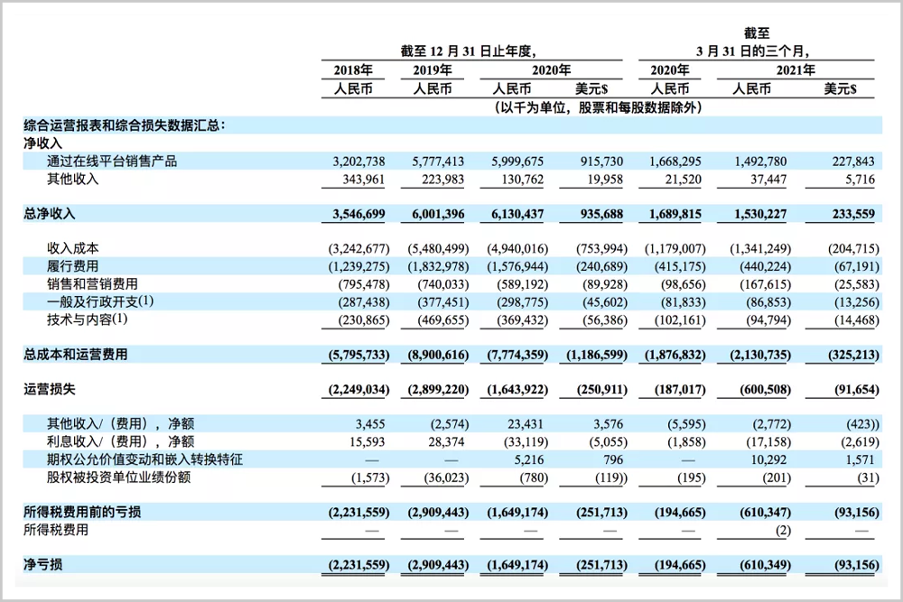Select the 期权公允价值变动和嵌入转换特征 row label
903x602 pixels.
[144, 459]
